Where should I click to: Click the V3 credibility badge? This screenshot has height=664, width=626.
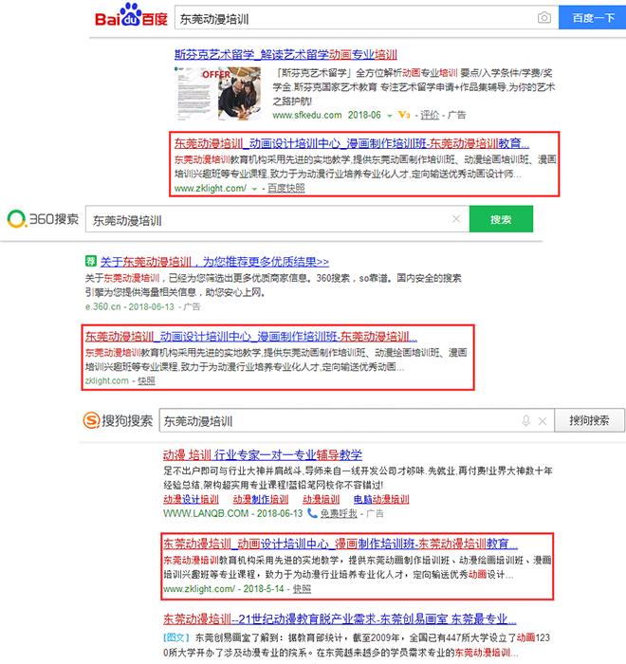(x=404, y=115)
